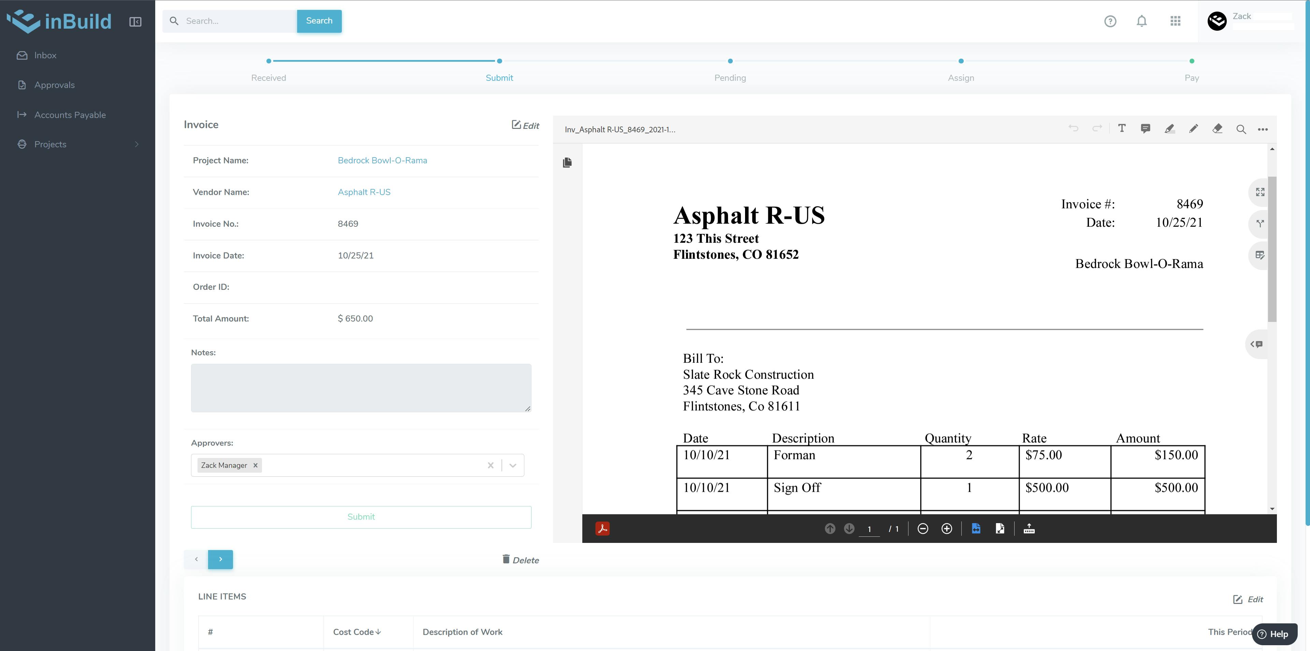Switch to the Approvals section
This screenshot has height=651, width=1310.
(55, 84)
